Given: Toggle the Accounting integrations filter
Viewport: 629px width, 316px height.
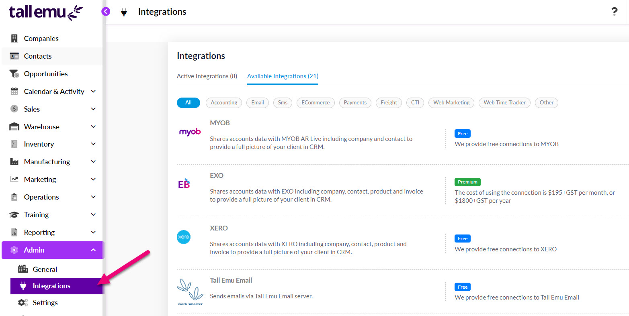Looking at the screenshot, I should coord(223,103).
